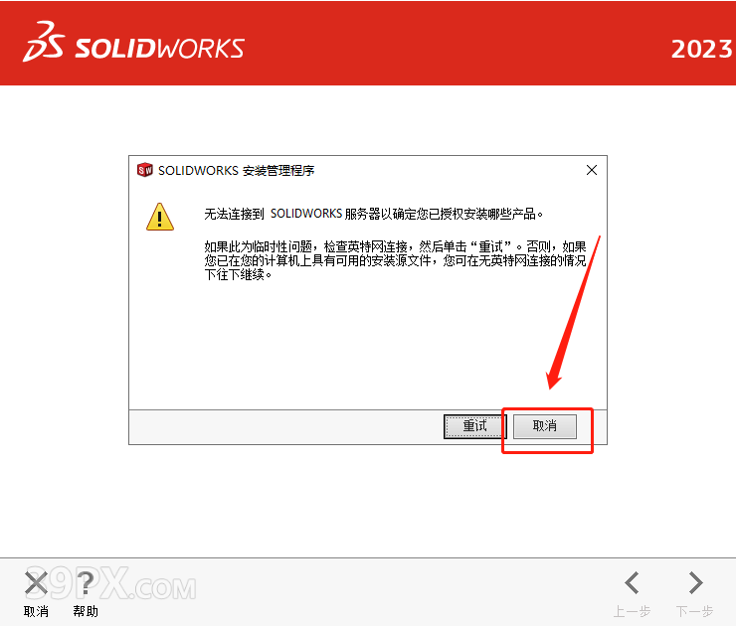
Task: Click the 取消 button in the dialog
Action: tap(545, 426)
